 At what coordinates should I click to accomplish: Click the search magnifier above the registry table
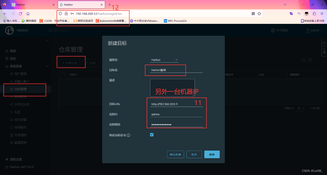(x=303, y=60)
